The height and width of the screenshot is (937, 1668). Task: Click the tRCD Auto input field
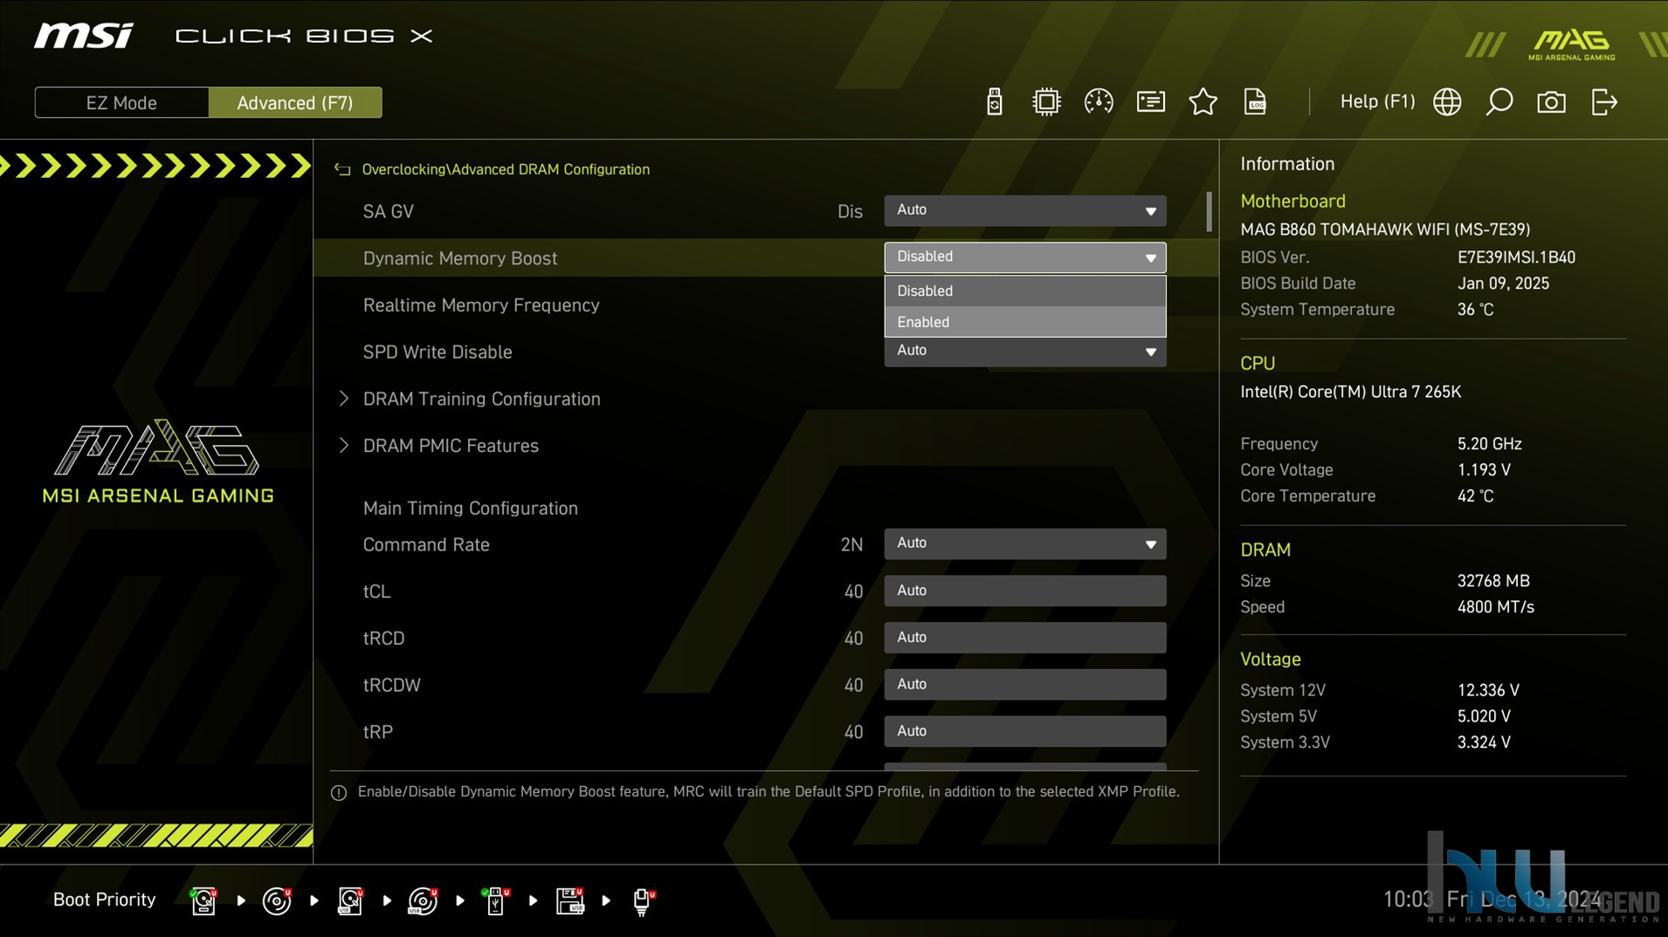coord(1025,638)
